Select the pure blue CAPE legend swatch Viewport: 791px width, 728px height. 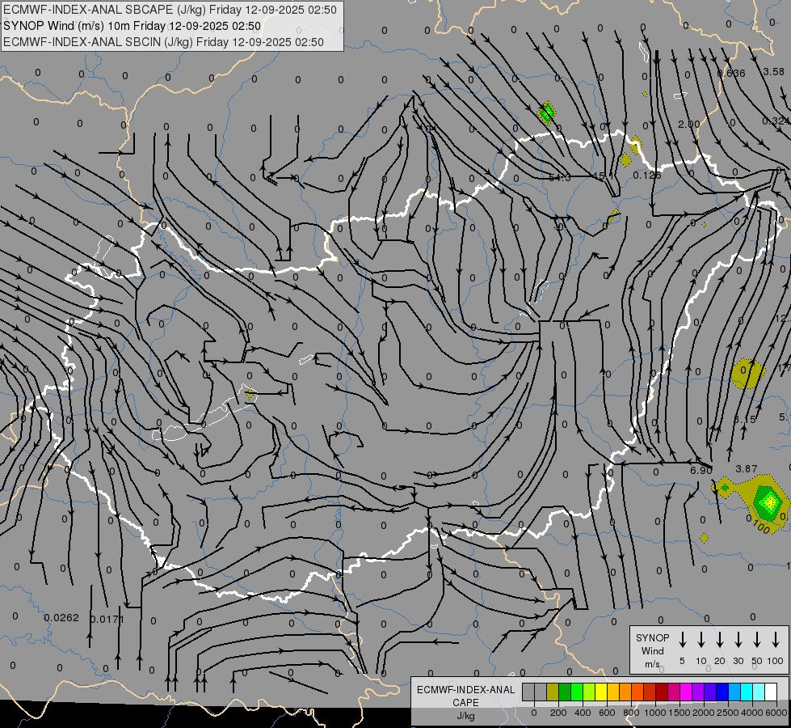[x=722, y=692]
